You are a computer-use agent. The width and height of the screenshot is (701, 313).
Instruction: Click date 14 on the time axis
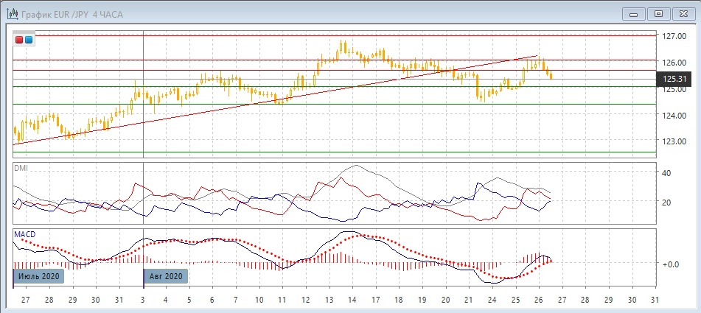tap(354, 301)
